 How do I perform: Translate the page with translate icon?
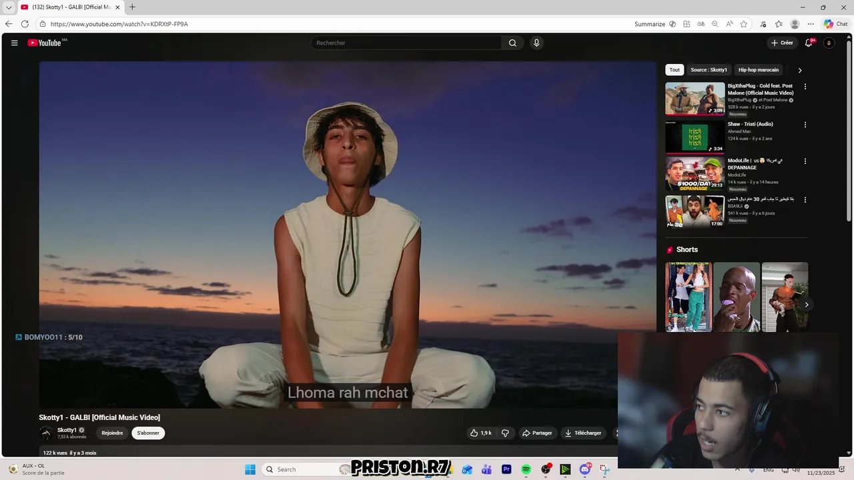point(701,24)
